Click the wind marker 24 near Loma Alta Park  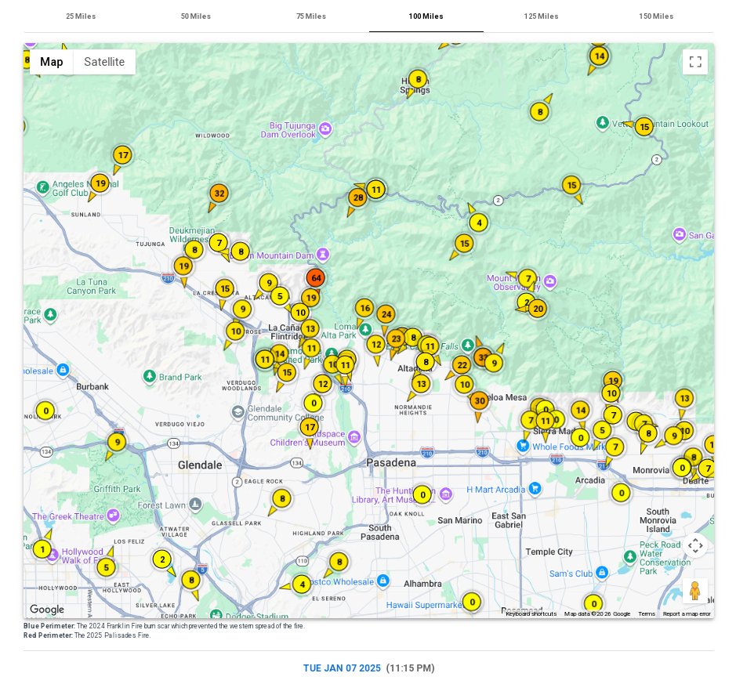[x=386, y=314]
